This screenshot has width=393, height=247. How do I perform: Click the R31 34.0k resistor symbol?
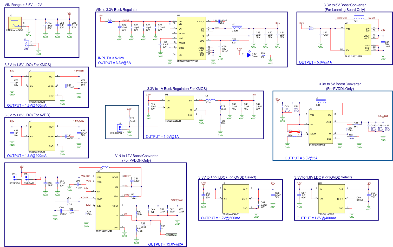134,196
